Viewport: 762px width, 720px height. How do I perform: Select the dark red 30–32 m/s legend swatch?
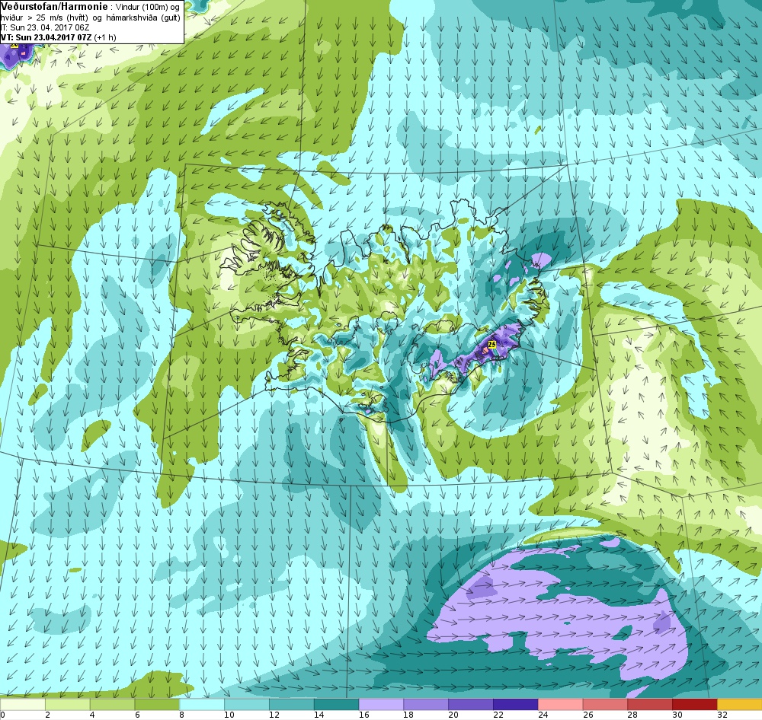(x=695, y=704)
